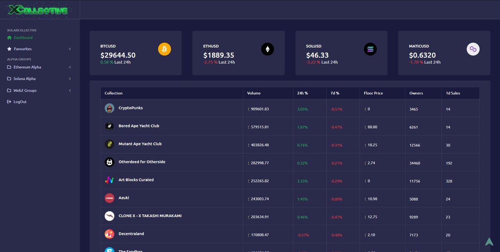
Task: Click Otherdeed 1d sales value 192
Action: click(x=449, y=163)
